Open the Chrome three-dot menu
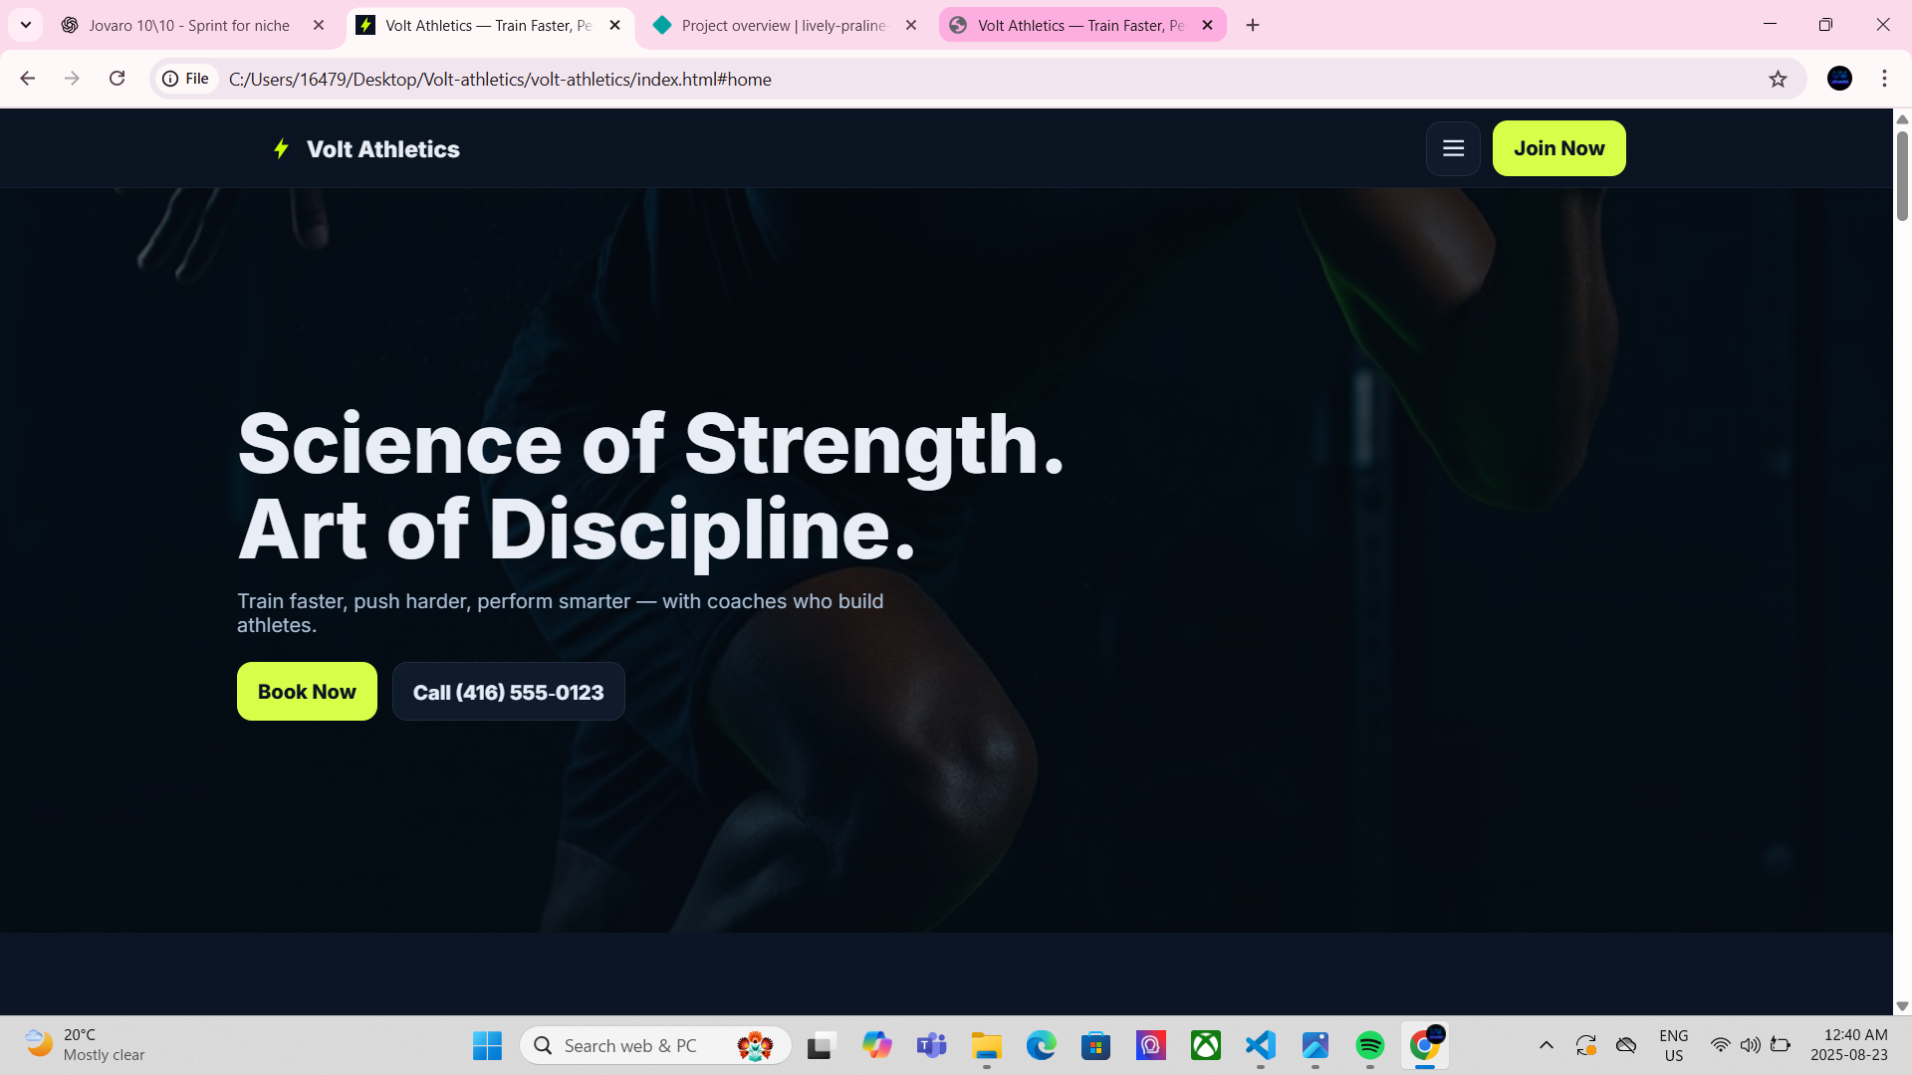The height and width of the screenshot is (1075, 1912). [1884, 79]
